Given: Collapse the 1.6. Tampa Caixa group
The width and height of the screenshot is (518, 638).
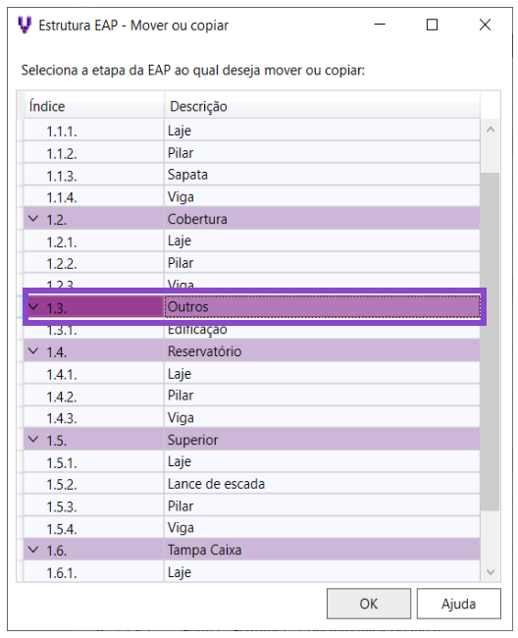Looking at the screenshot, I should tap(33, 550).
